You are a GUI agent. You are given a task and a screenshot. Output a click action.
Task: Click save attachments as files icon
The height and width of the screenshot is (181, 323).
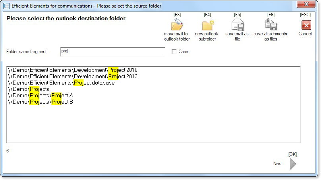[271, 25]
